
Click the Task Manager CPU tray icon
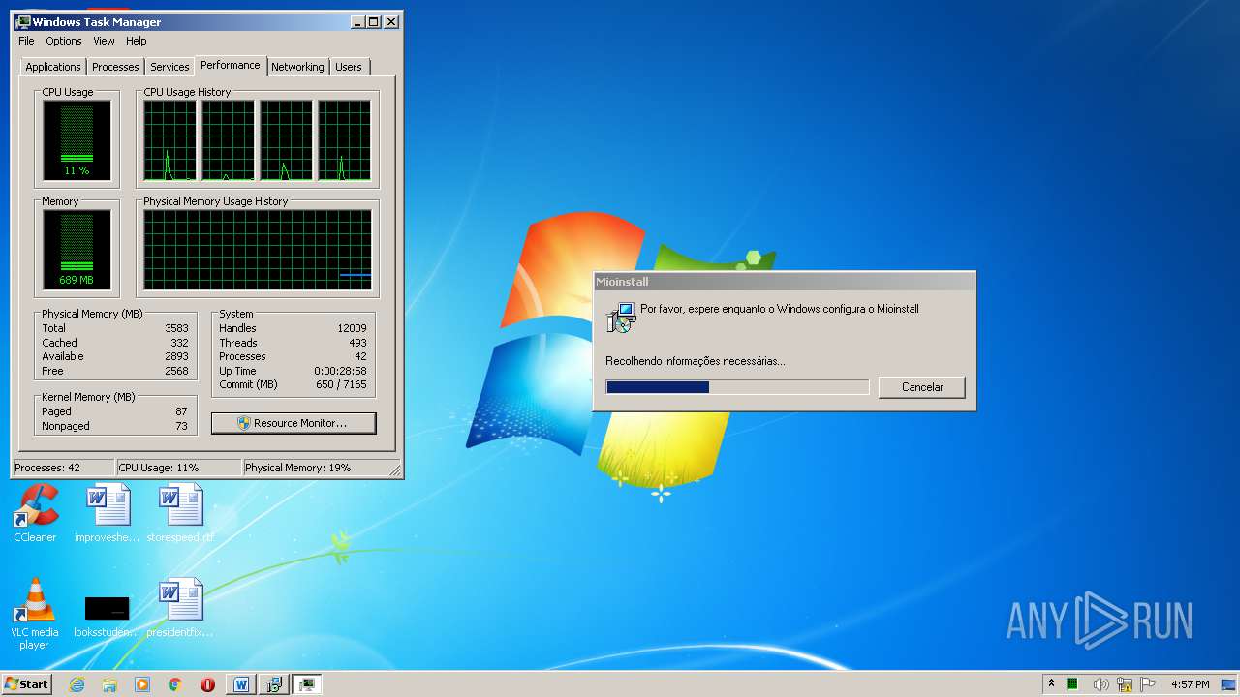coord(1072,684)
